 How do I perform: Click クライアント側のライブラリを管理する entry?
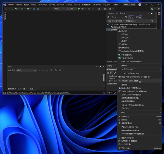pos(139,91)
